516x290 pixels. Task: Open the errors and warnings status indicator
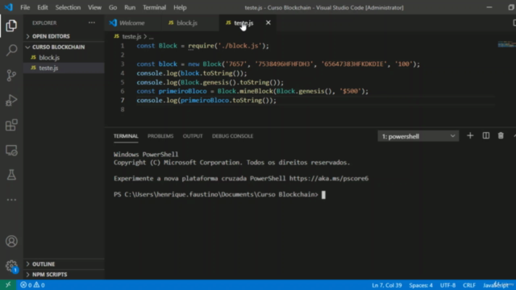tap(32, 285)
